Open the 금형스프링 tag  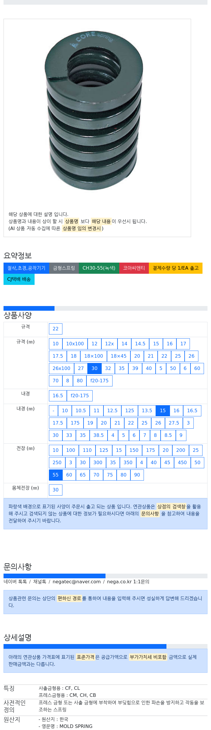(x=64, y=268)
